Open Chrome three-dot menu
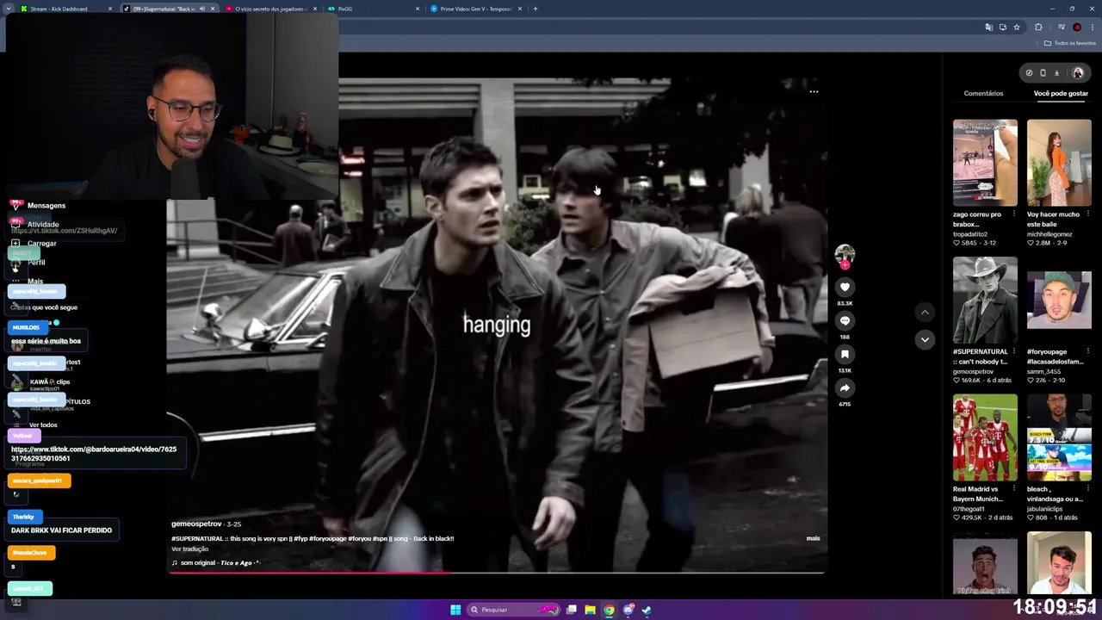Viewport: 1102px width, 620px height. pos(1092,28)
